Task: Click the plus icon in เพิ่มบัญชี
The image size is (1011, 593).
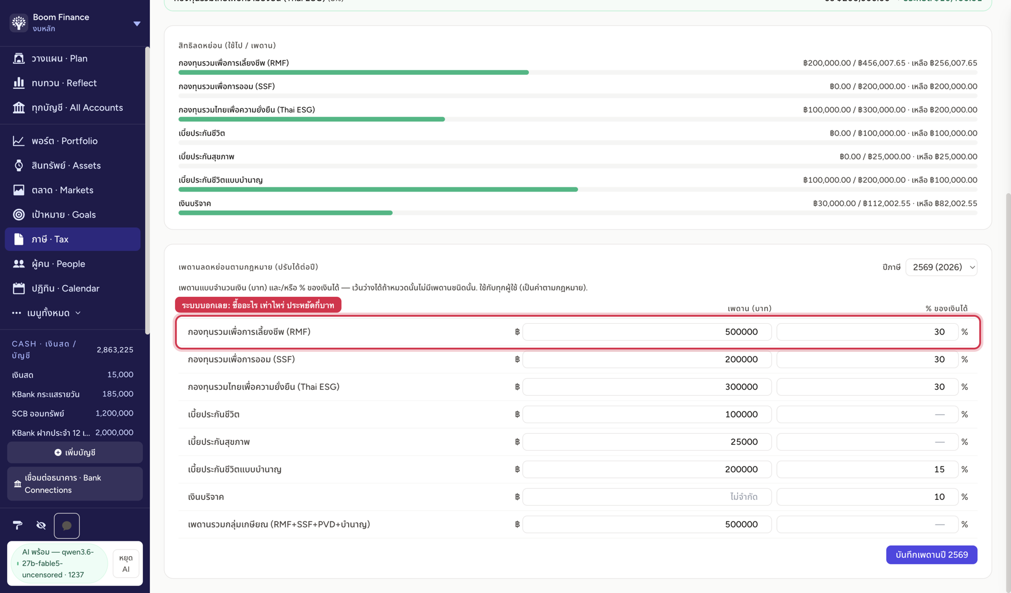Action: click(58, 453)
